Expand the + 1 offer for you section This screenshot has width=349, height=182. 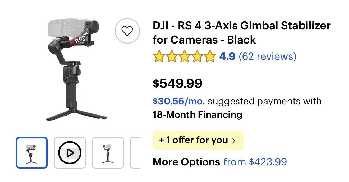click(x=198, y=140)
